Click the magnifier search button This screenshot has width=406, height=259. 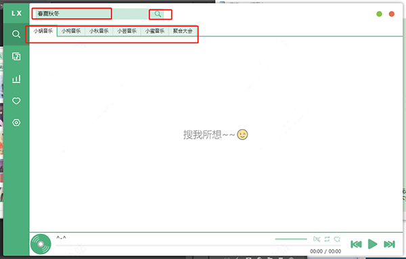click(158, 14)
